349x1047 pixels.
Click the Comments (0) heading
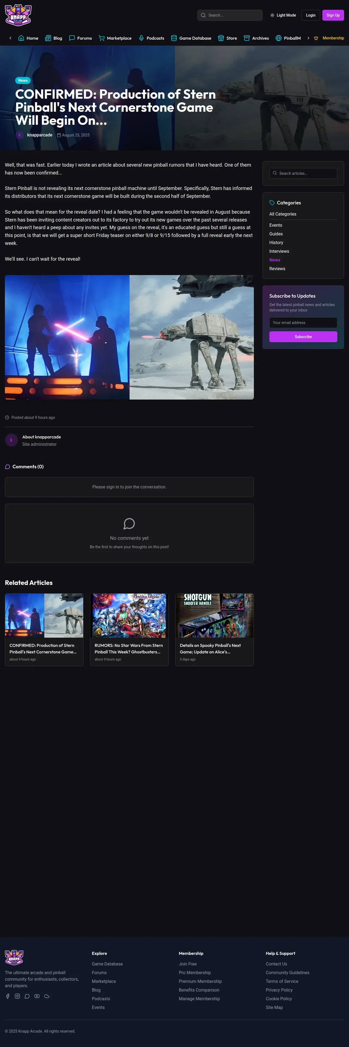click(28, 467)
